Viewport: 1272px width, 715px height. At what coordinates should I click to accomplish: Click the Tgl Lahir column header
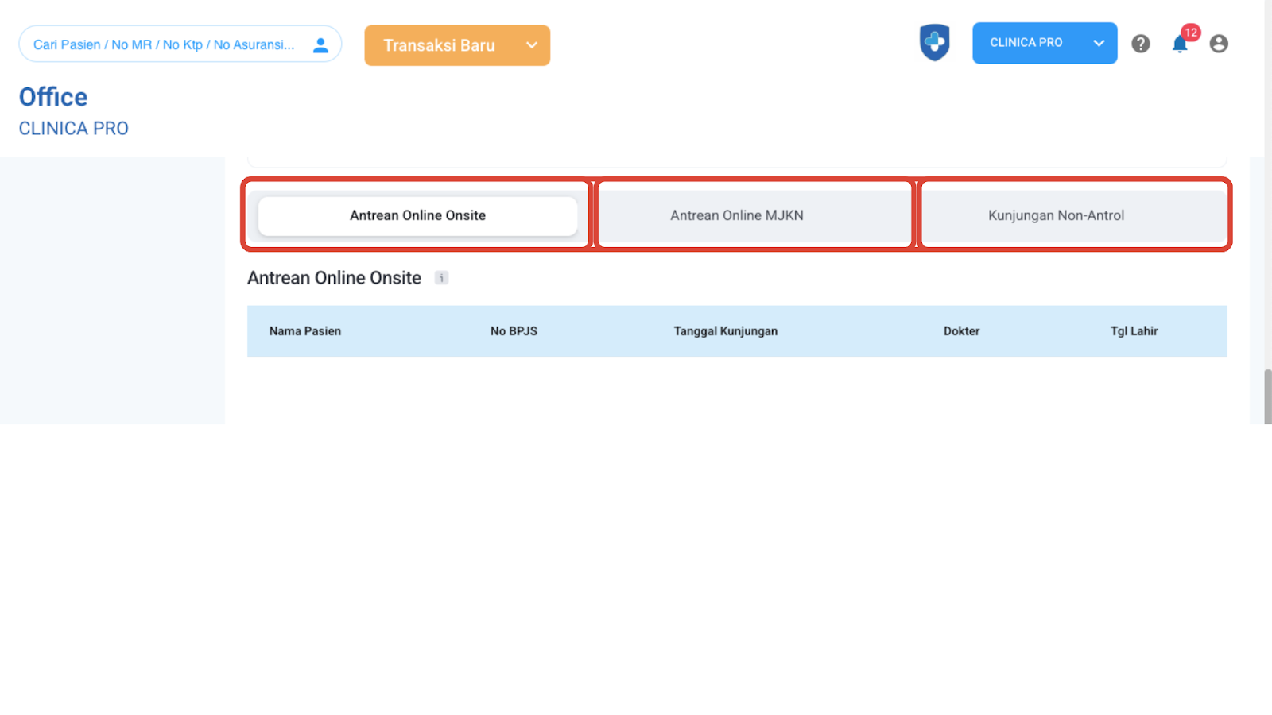click(1134, 331)
